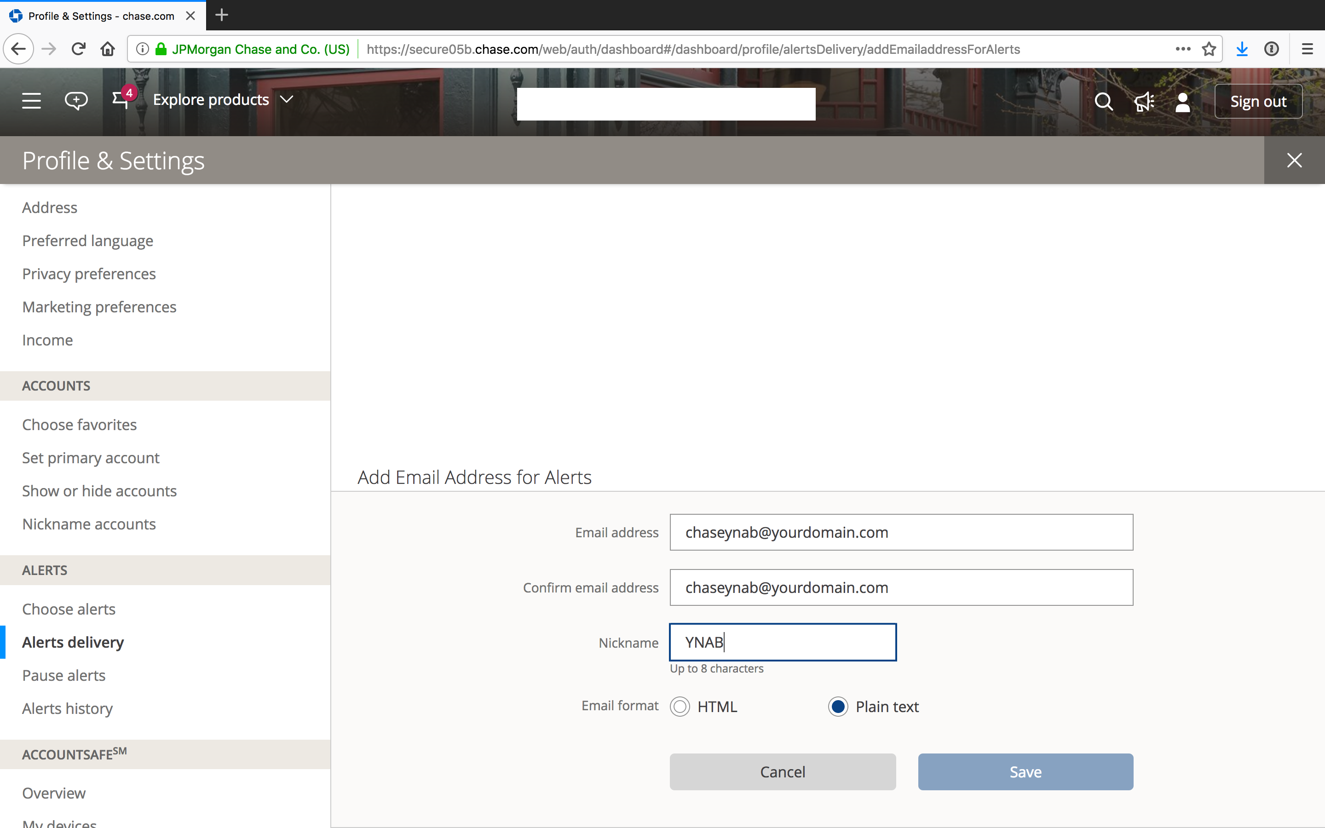Click the Save button
The image size is (1325, 828).
click(1025, 772)
